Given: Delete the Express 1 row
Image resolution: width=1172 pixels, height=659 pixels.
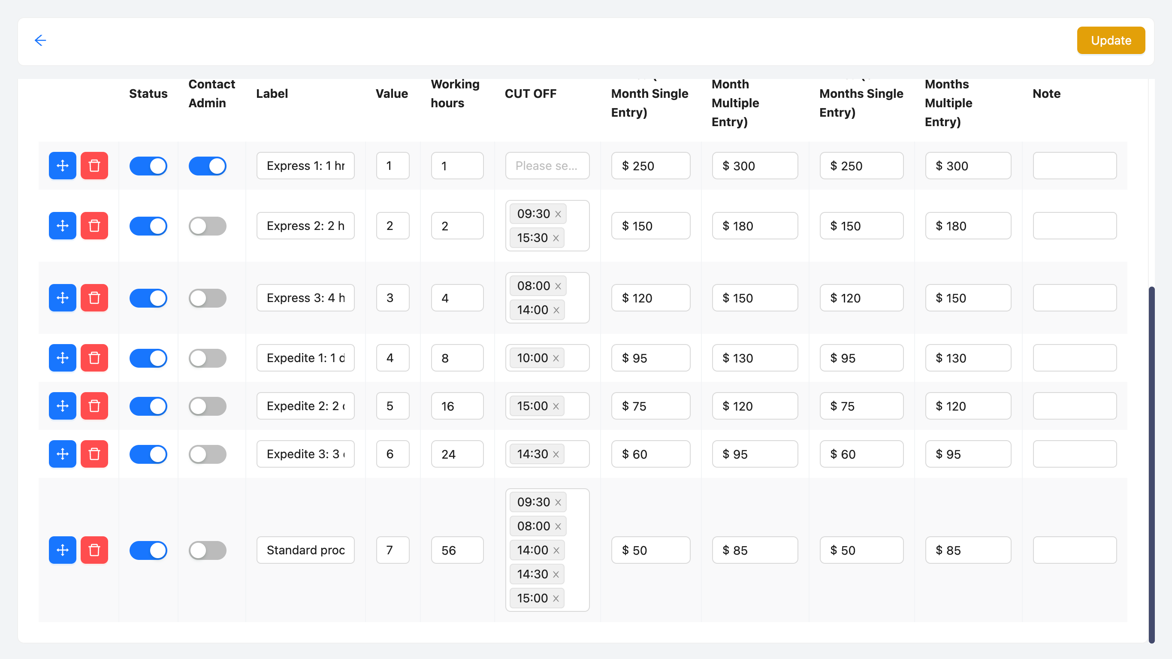Looking at the screenshot, I should [94, 166].
